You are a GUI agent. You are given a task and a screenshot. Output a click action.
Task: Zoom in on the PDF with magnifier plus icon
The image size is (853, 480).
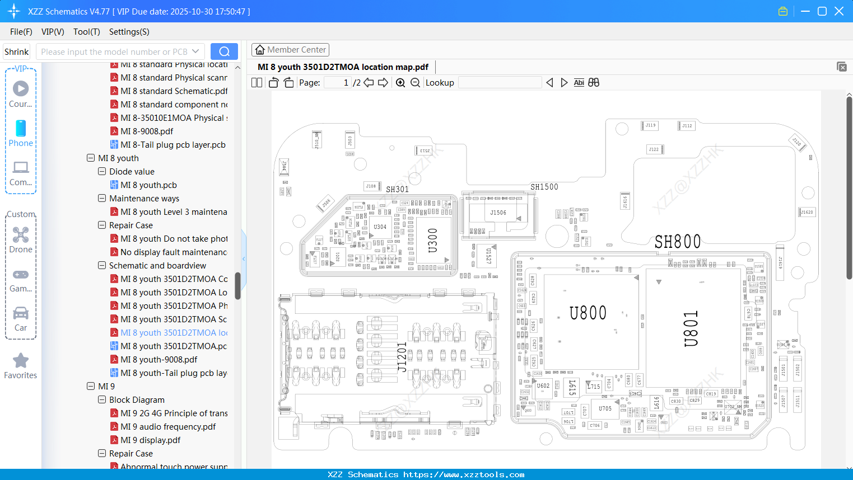click(x=400, y=82)
